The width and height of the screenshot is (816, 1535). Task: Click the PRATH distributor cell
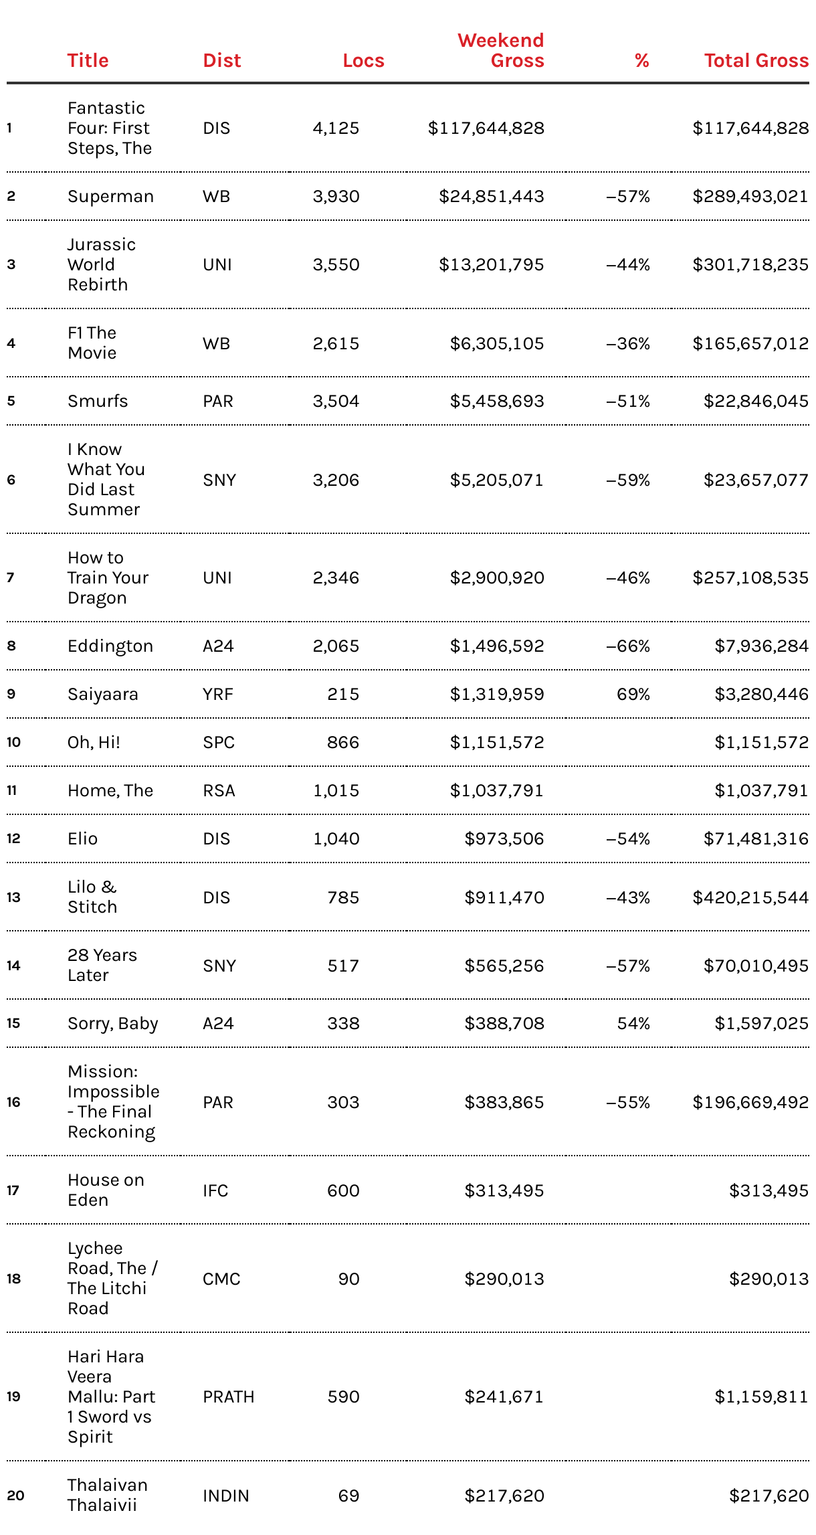229,1397
